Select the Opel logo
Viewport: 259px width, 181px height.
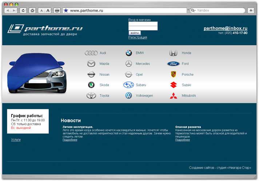click(128, 75)
